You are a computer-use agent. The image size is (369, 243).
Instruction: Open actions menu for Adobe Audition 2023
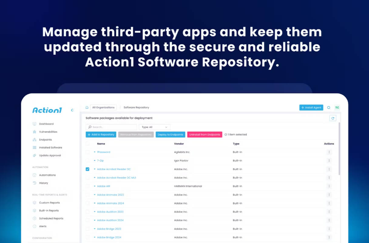click(329, 212)
